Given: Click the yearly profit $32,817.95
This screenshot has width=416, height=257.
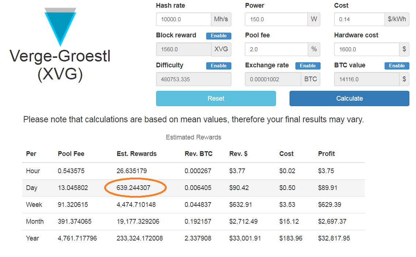Looking at the screenshot, I should click(334, 238).
